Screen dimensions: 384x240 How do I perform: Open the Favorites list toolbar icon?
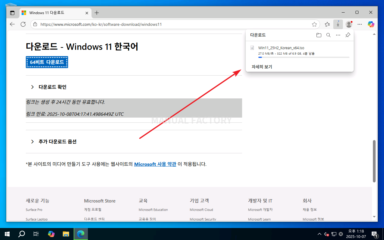click(327, 24)
